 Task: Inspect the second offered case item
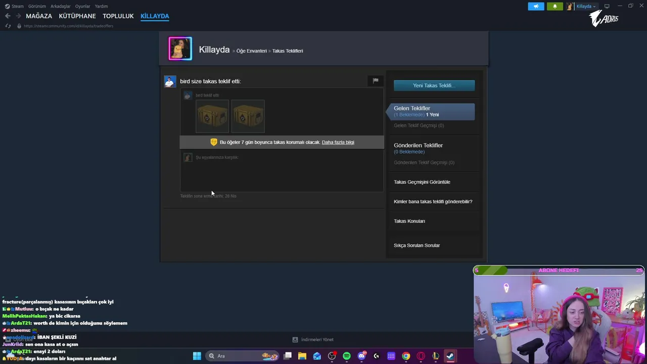[248, 116]
